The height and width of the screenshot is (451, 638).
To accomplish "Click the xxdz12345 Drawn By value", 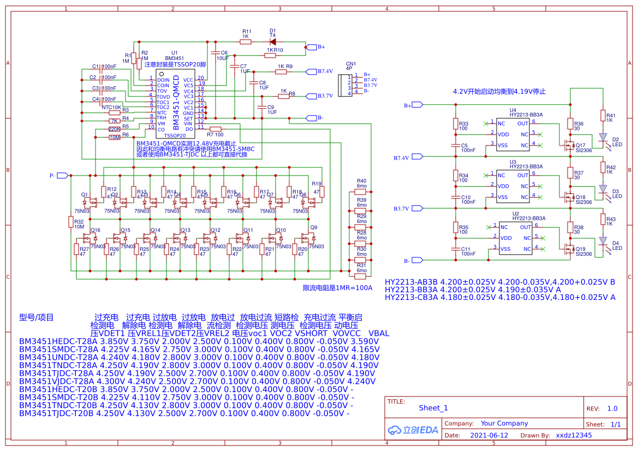I will click(x=574, y=435).
